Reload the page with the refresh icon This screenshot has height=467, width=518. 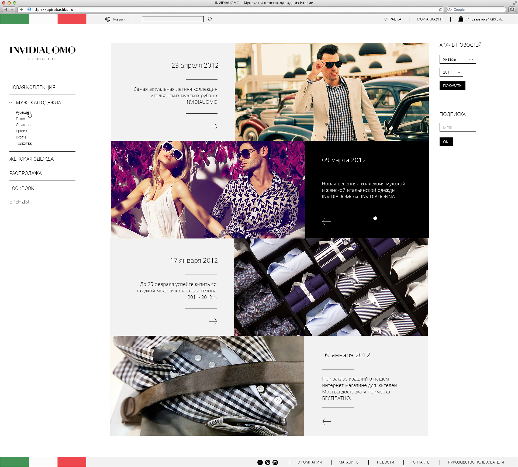(x=440, y=9)
